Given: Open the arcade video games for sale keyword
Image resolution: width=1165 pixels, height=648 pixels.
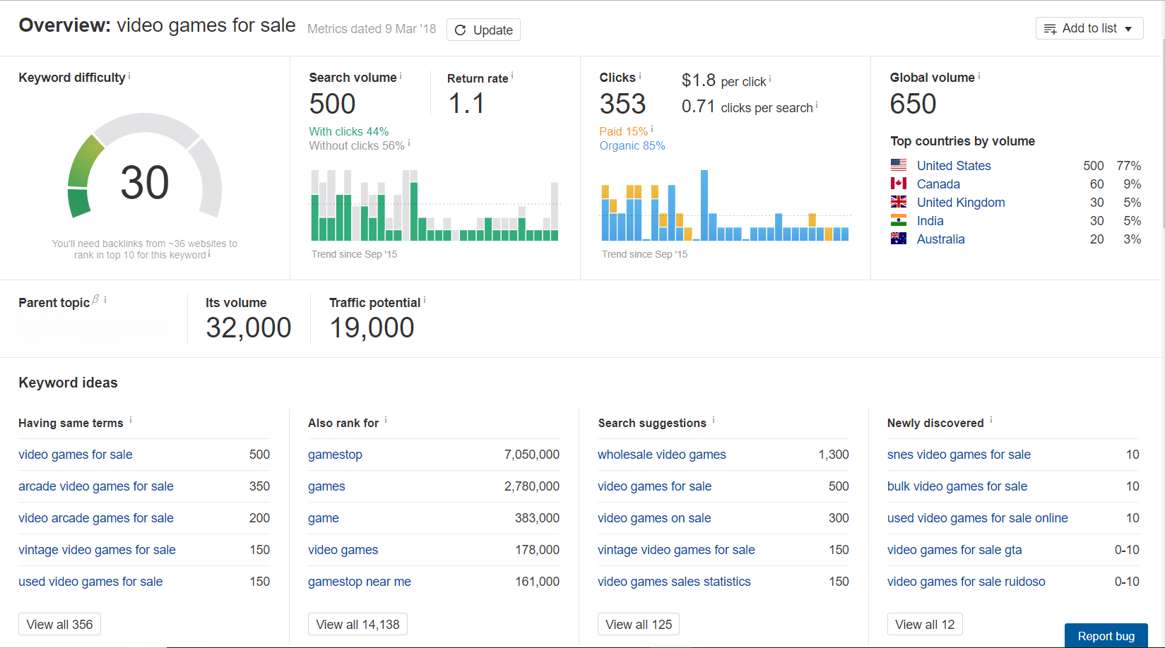Looking at the screenshot, I should pyautogui.click(x=96, y=486).
